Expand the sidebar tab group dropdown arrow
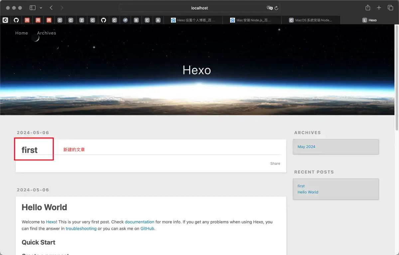This screenshot has width=399, height=255. coord(41,8)
